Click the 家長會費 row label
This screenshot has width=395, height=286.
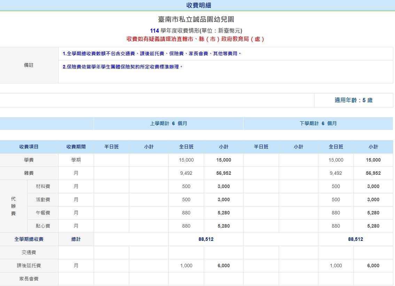click(x=29, y=279)
